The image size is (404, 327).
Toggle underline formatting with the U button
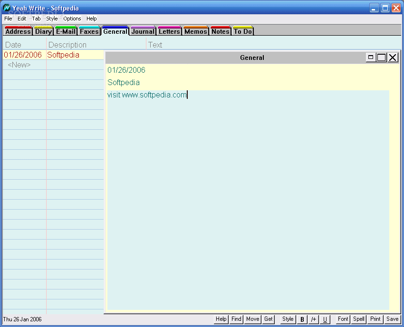pyautogui.click(x=325, y=319)
